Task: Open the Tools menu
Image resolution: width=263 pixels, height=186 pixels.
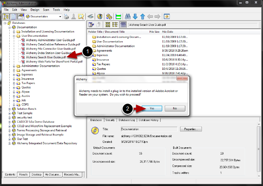Action: tap(56, 10)
